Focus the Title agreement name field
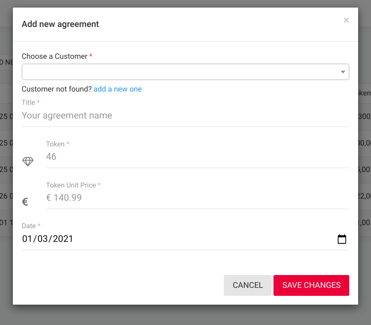Image resolution: width=371 pixels, height=325 pixels. point(185,116)
